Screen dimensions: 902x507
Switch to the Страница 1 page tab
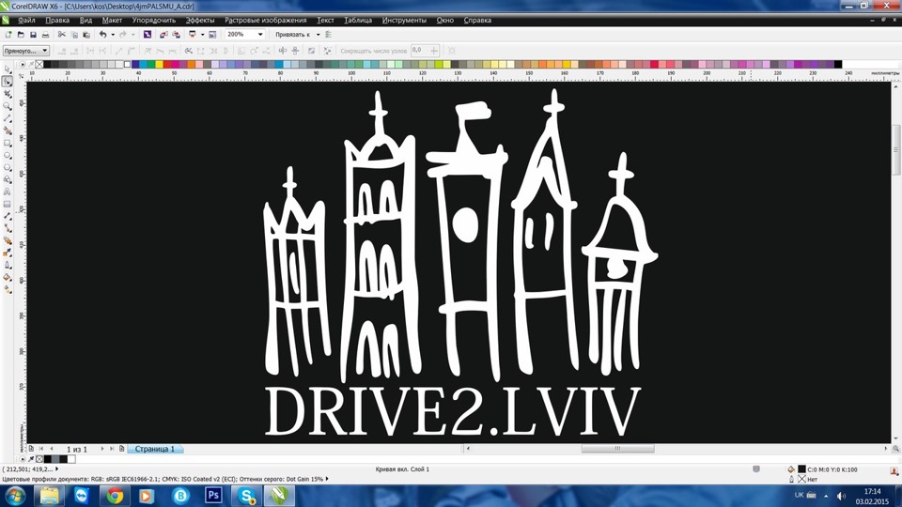tap(154, 449)
